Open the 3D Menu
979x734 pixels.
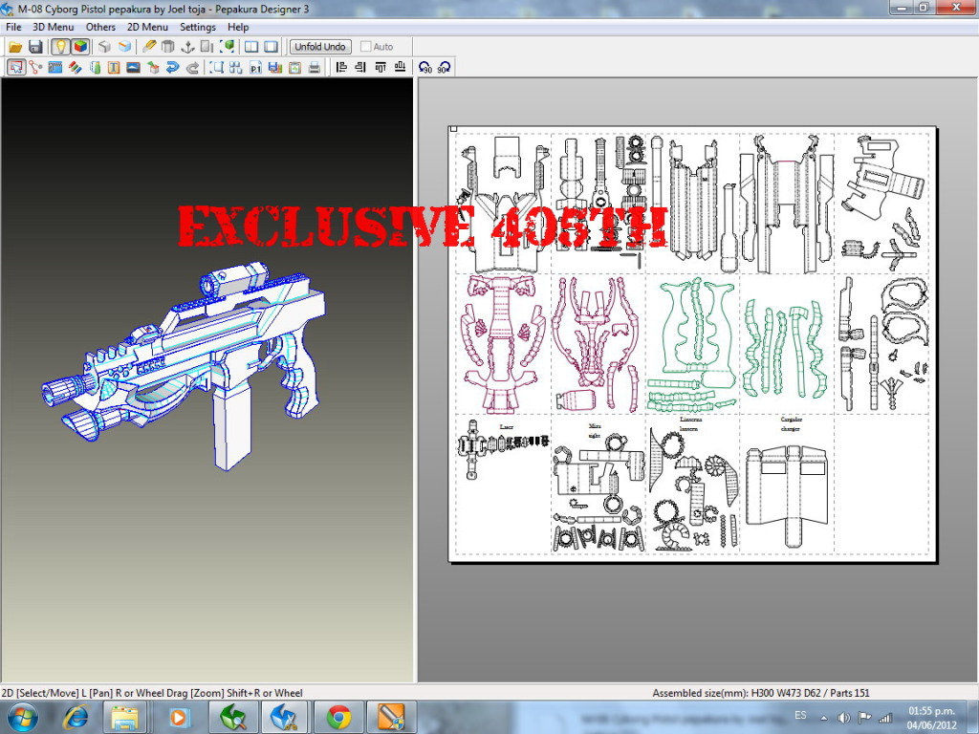coord(54,27)
